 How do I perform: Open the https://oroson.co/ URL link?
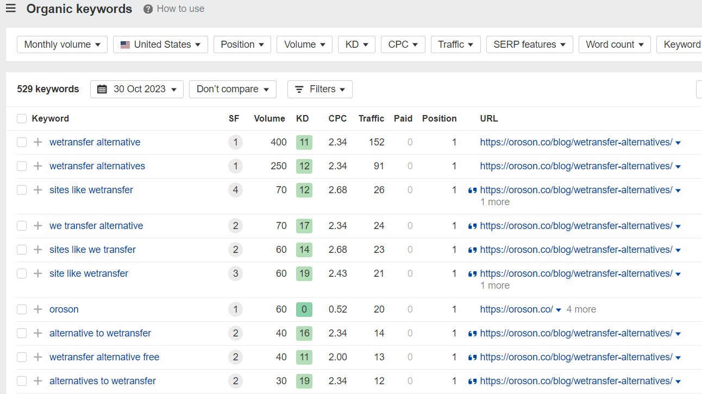point(516,309)
